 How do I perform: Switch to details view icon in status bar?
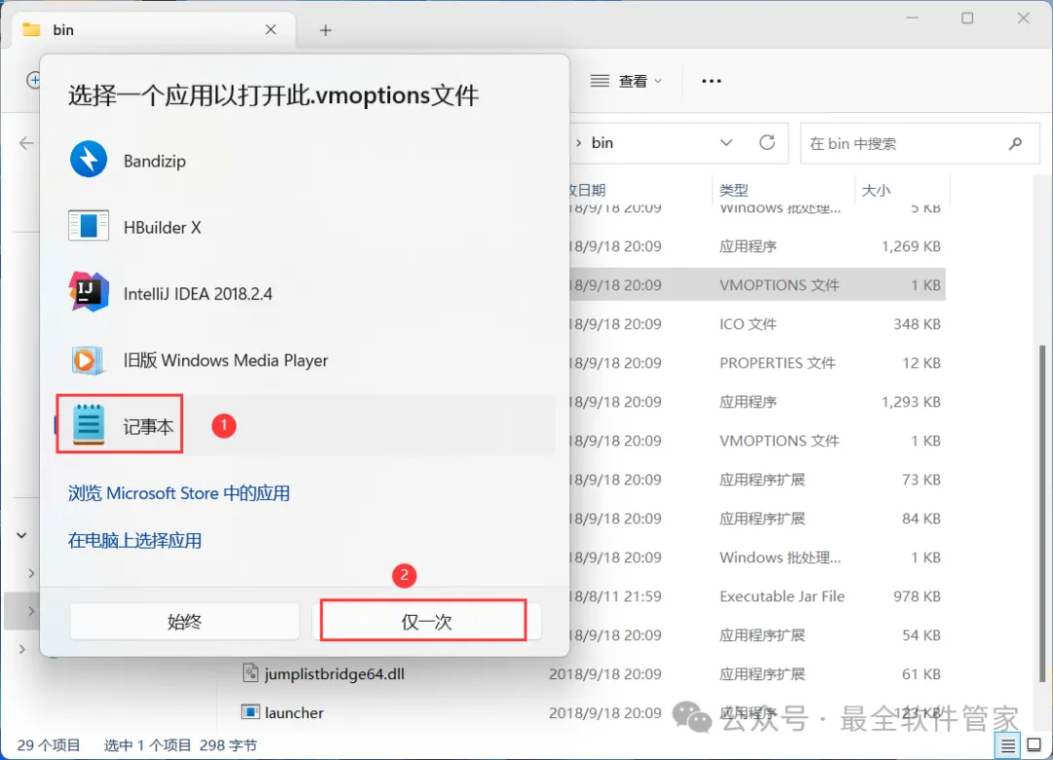click(1008, 745)
